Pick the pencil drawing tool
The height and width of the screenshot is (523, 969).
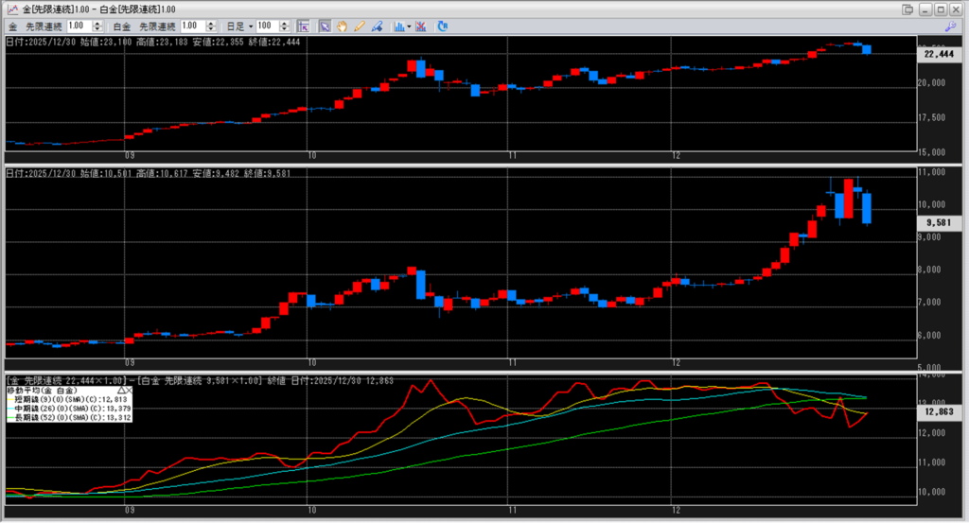pyautogui.click(x=360, y=26)
